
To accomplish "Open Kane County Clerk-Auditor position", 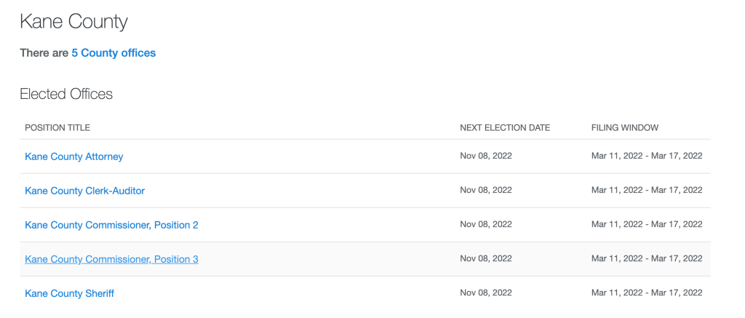I will click(x=84, y=191).
